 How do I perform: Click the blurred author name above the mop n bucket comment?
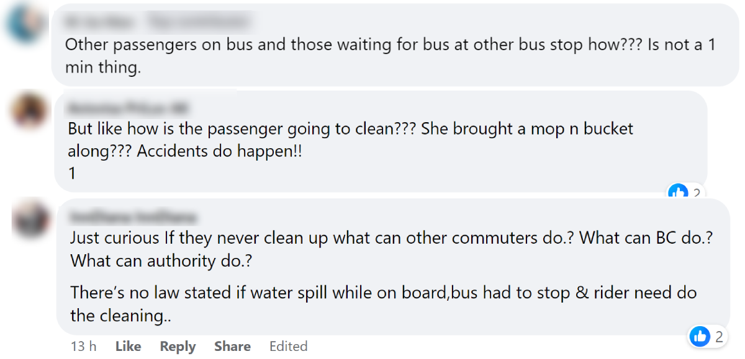(x=129, y=107)
